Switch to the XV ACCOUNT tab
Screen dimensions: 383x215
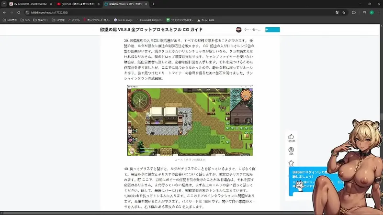pos(31,4)
